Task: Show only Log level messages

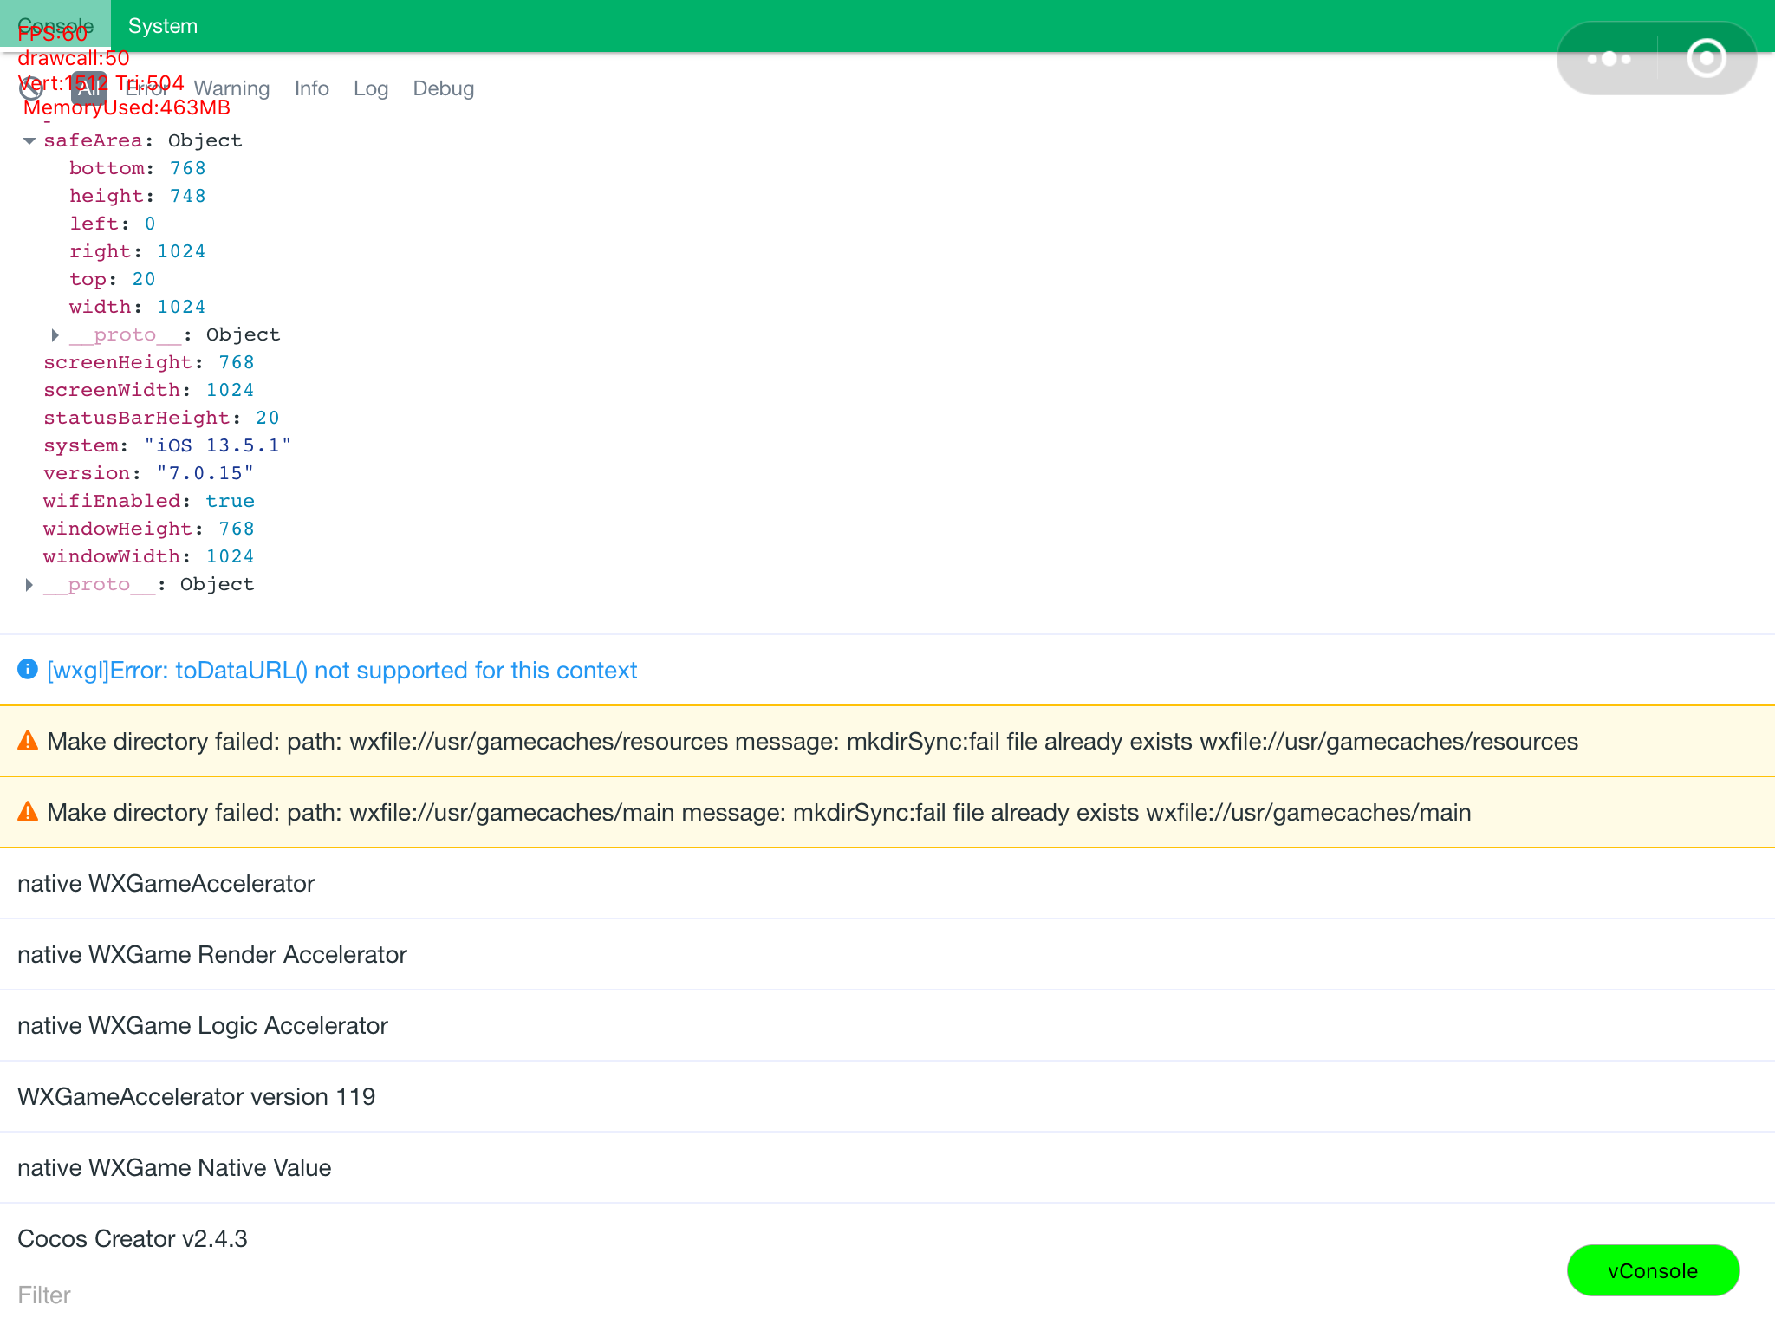Action: (x=370, y=88)
